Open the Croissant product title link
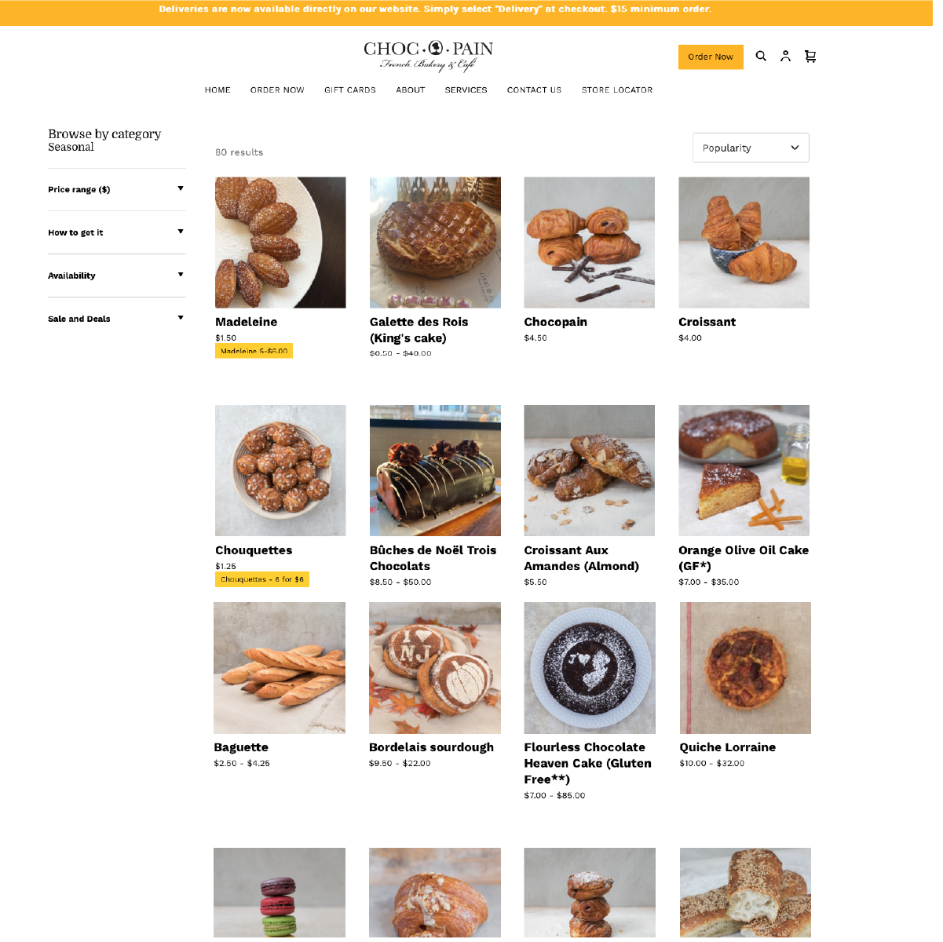Viewport: 943px width, 942px height. [707, 322]
